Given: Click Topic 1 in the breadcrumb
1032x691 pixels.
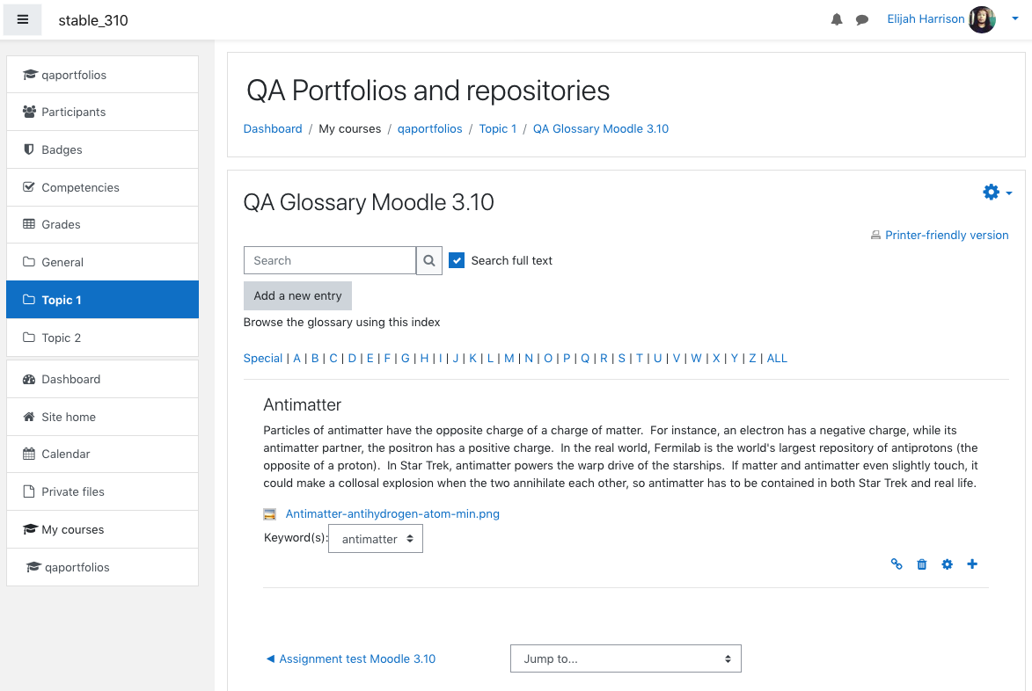Looking at the screenshot, I should click(x=498, y=129).
